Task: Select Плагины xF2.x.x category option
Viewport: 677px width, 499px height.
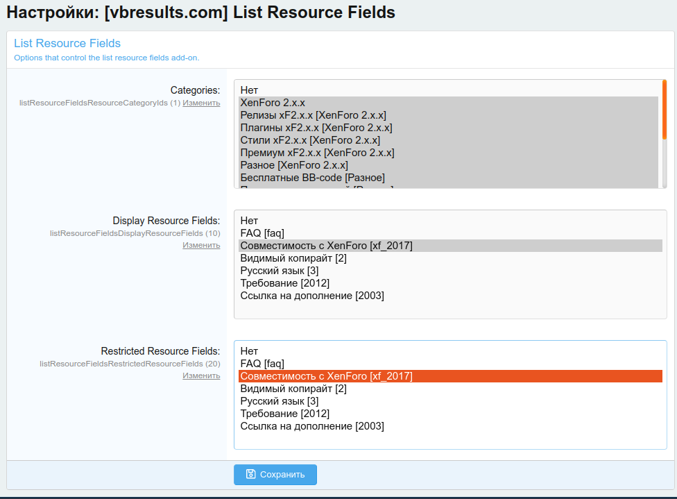Action: tap(316, 128)
